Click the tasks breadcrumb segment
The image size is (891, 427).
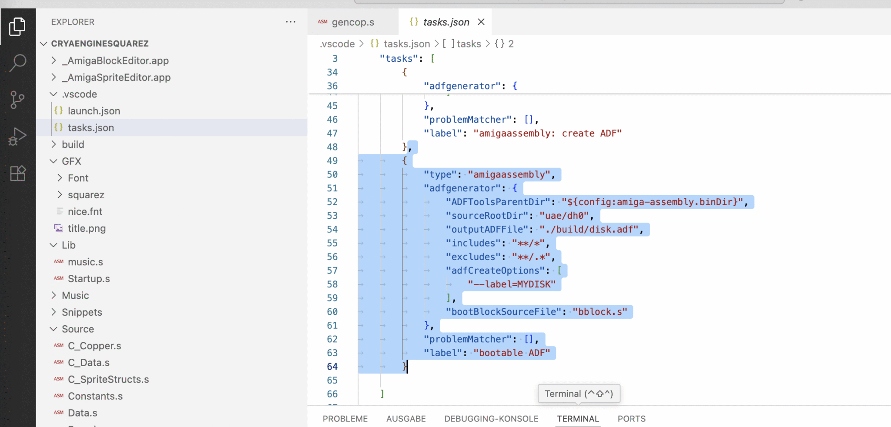469,44
